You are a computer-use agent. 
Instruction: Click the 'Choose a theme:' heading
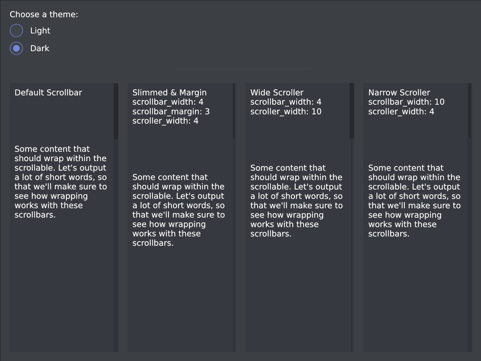click(44, 15)
